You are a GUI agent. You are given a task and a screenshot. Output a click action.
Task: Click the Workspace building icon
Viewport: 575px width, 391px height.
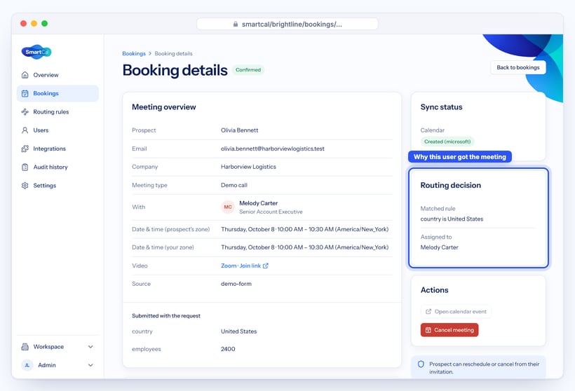click(x=25, y=347)
